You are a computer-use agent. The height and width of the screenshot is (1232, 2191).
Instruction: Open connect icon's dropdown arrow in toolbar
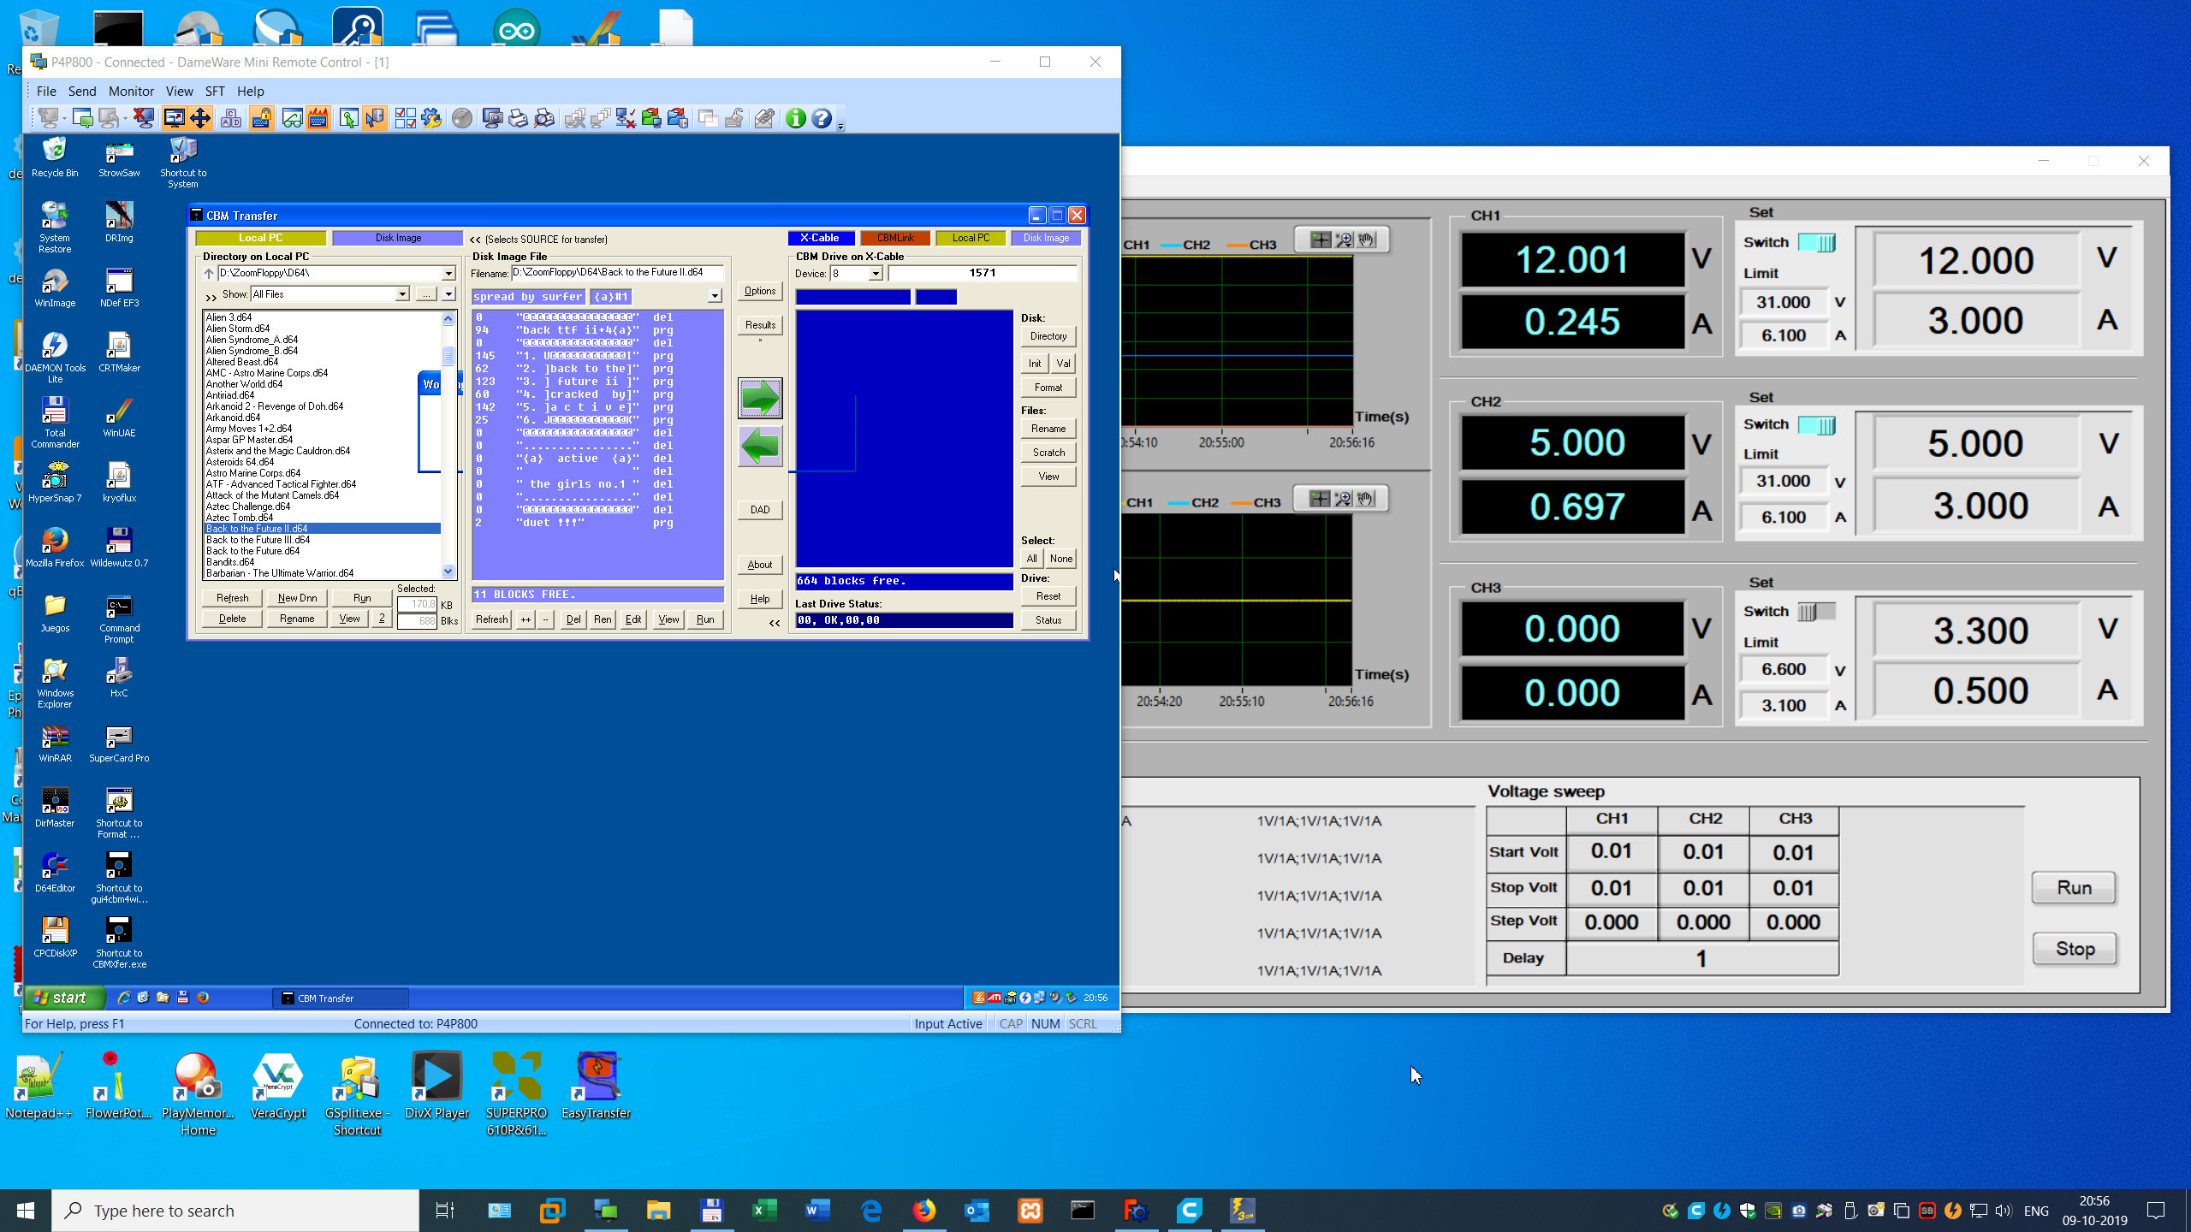64,119
